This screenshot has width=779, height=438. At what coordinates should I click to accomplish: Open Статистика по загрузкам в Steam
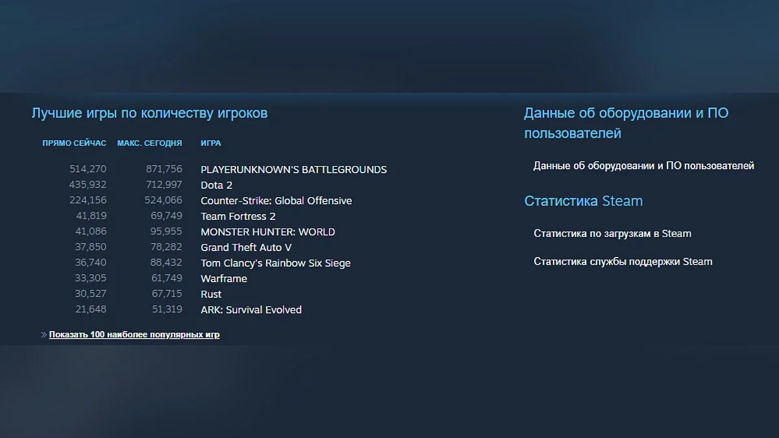612,233
